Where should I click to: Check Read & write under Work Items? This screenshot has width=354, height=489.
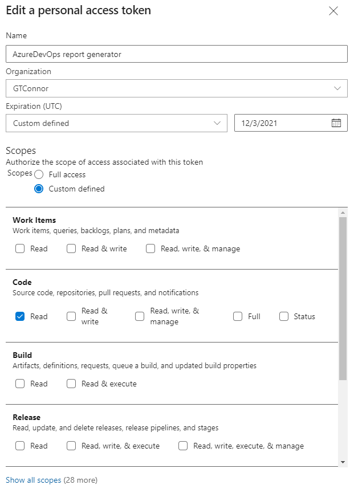pyautogui.click(x=71, y=248)
